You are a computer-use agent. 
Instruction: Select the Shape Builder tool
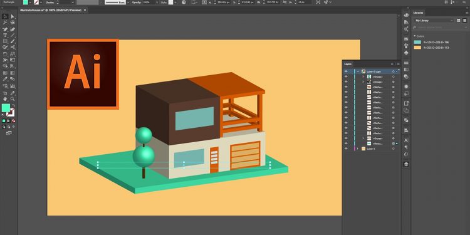(x=5, y=66)
